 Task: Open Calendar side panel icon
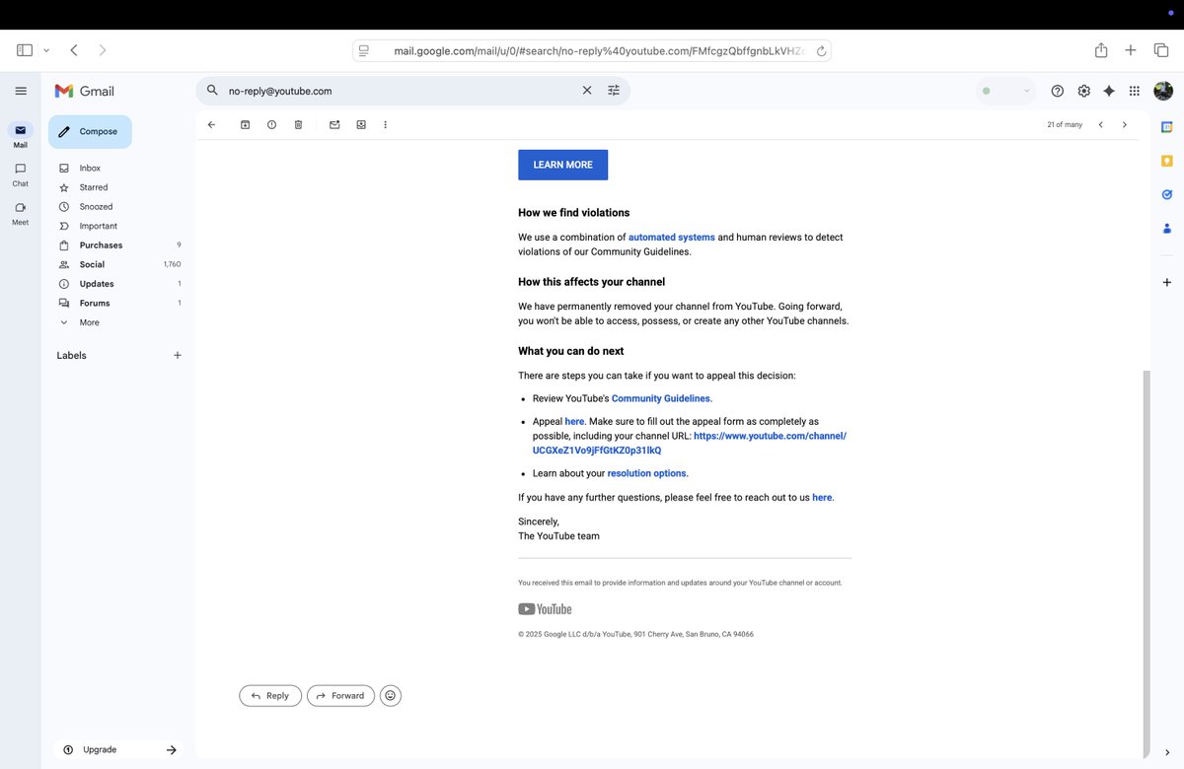(1167, 127)
